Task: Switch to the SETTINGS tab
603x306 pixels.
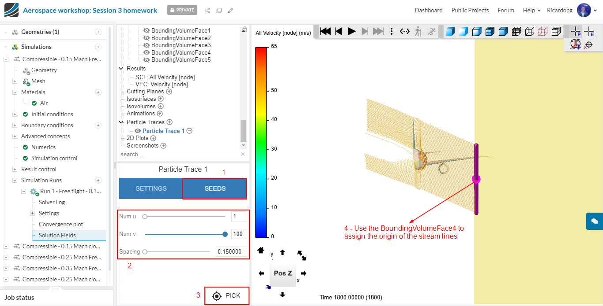Action: pos(151,188)
